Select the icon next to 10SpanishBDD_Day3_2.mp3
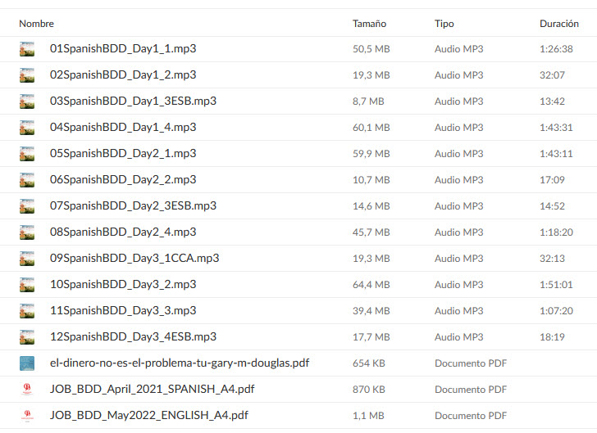The height and width of the screenshot is (433, 597). (x=27, y=285)
